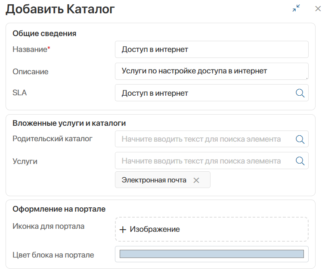Collapse the dialog with the shrink arrows icon
This screenshot has height=273, width=325.
pyautogui.click(x=296, y=8)
